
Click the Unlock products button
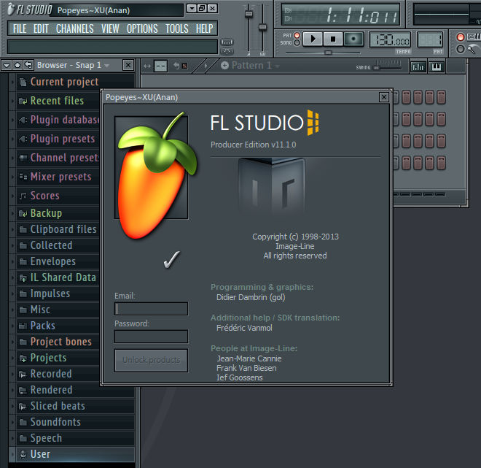151,360
